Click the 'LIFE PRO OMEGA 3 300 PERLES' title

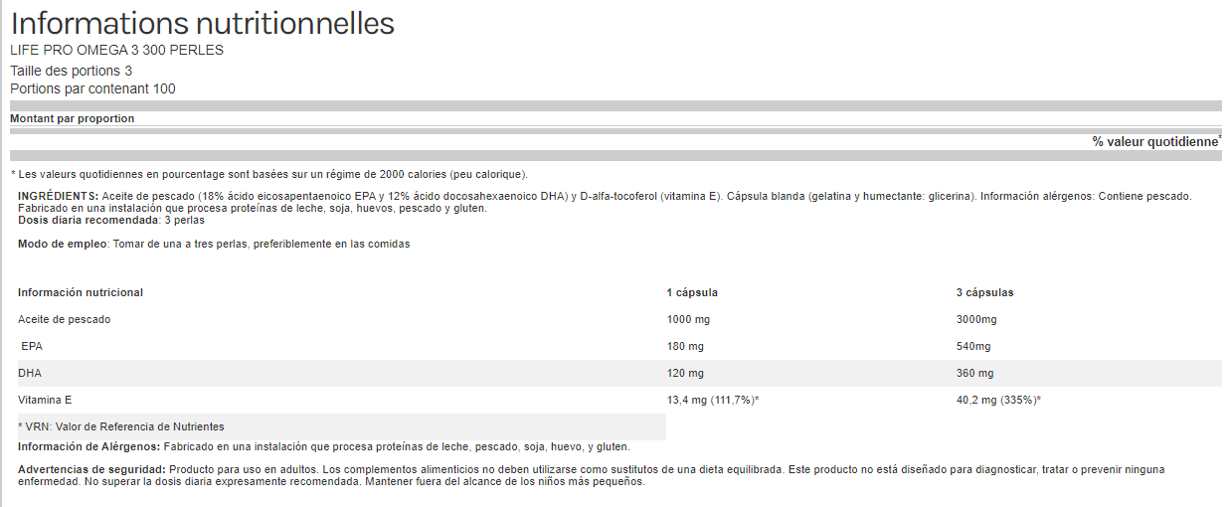click(x=116, y=50)
